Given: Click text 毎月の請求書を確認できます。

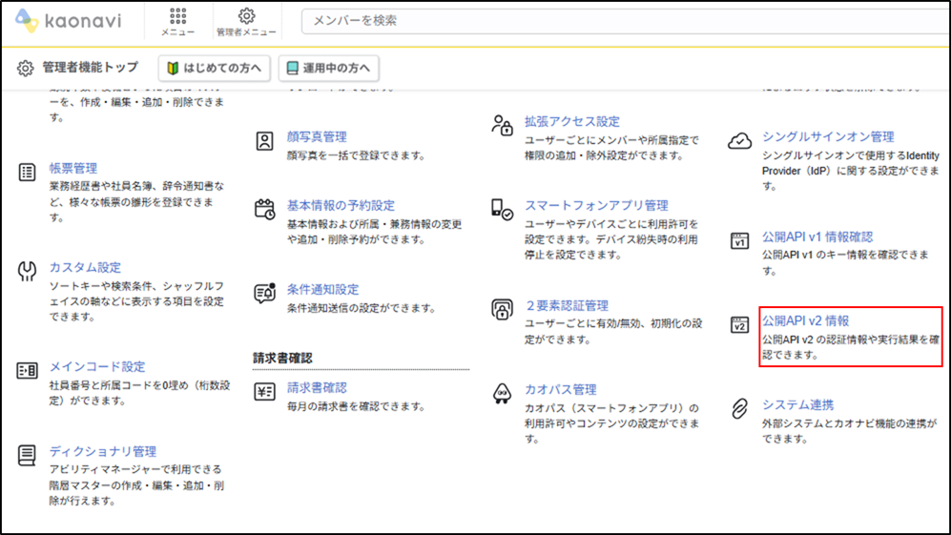Looking at the screenshot, I should 357,406.
